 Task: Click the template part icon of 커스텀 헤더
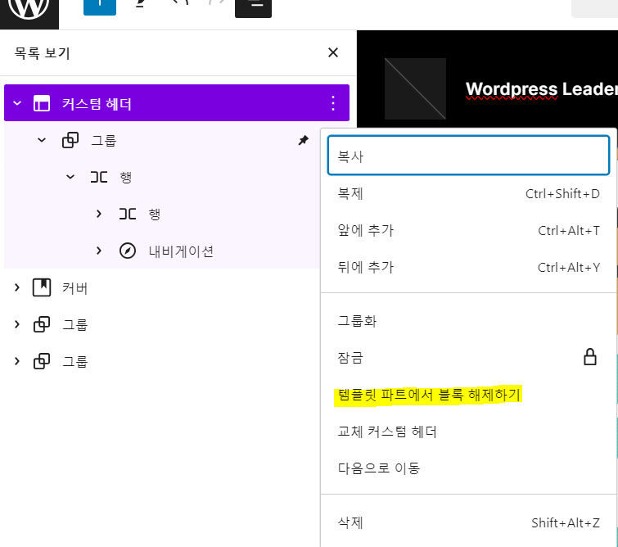click(41, 104)
